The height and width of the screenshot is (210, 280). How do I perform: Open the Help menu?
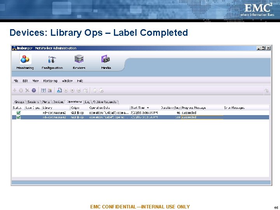coord(80,81)
